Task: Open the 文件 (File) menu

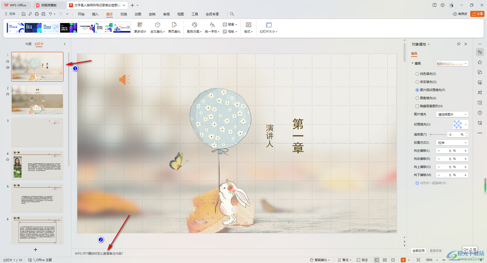Action: (10, 14)
